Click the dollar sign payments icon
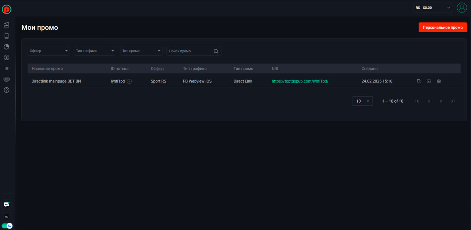 pos(6,58)
